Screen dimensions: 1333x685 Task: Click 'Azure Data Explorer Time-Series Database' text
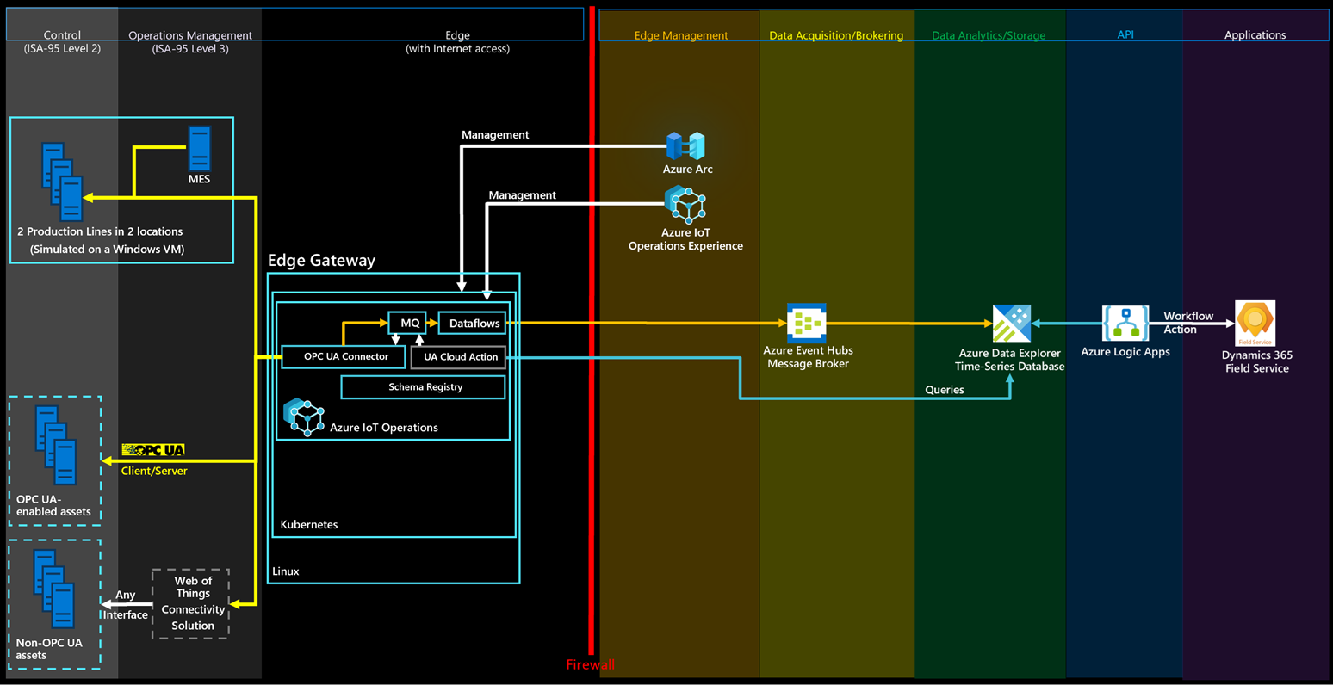(1010, 360)
